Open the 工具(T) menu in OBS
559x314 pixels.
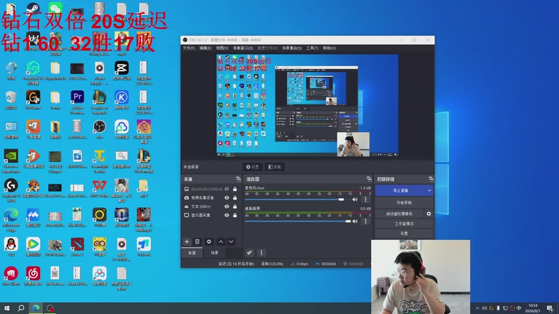click(x=312, y=48)
